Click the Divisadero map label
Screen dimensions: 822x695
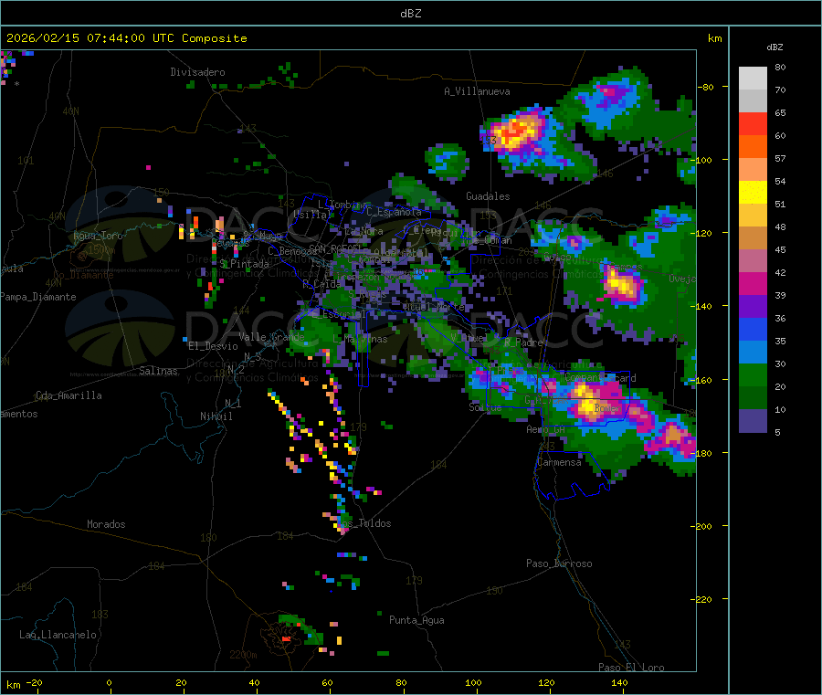tap(197, 72)
